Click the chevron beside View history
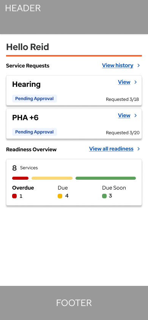 click(x=139, y=65)
